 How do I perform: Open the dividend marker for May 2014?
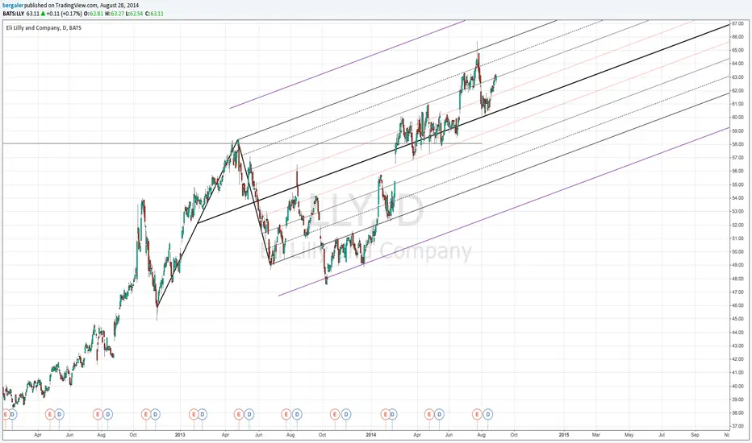point(439,414)
